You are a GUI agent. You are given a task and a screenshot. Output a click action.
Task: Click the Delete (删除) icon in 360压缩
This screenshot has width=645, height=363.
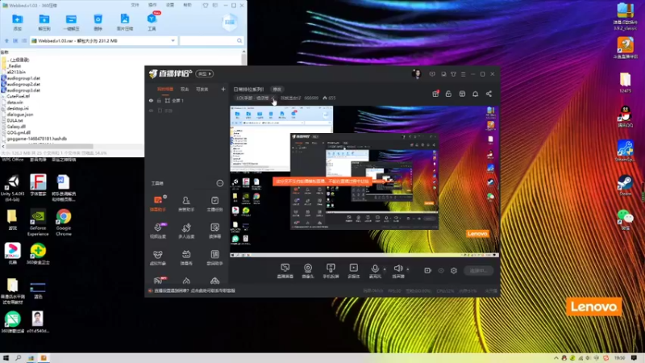pyautogui.click(x=98, y=23)
